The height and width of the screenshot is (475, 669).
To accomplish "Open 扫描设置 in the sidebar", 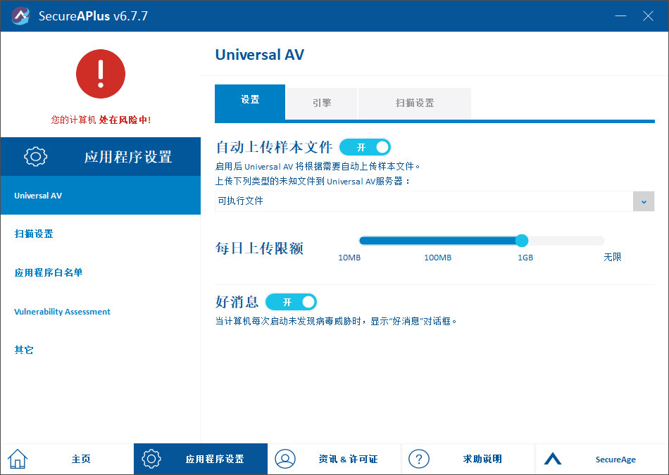I will pyautogui.click(x=101, y=234).
